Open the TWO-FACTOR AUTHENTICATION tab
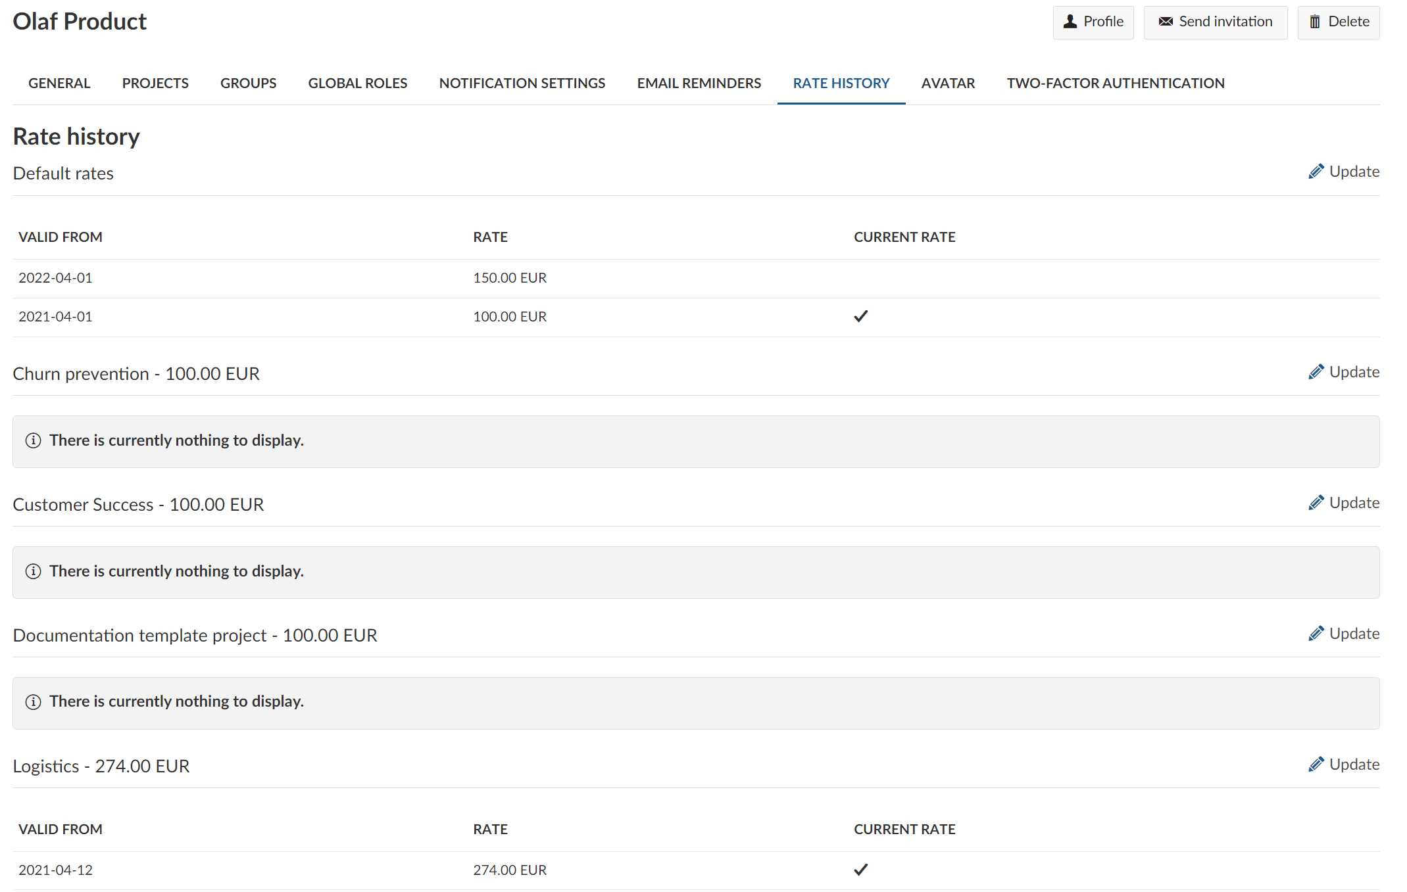This screenshot has height=892, width=1407. [x=1116, y=83]
